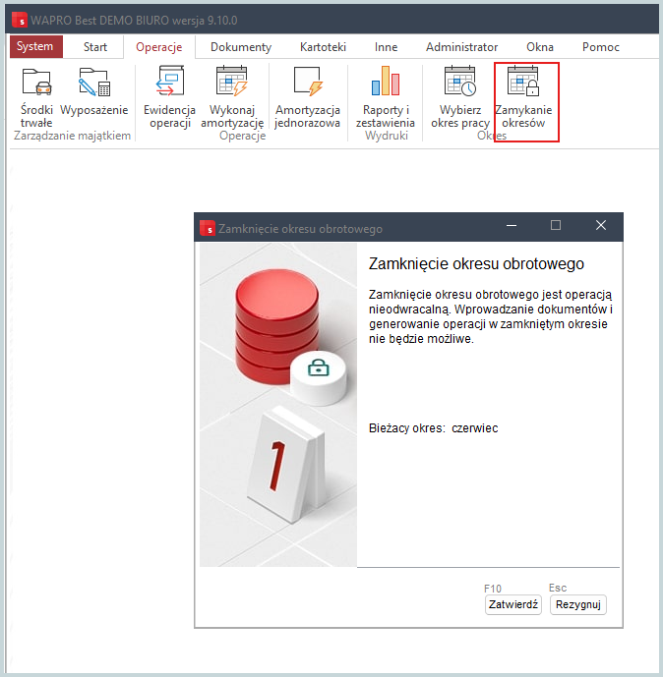Cancel with the Rezygnuj button

[x=577, y=604]
